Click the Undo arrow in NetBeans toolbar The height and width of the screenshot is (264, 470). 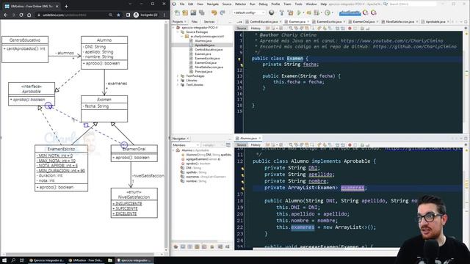[x=214, y=12]
